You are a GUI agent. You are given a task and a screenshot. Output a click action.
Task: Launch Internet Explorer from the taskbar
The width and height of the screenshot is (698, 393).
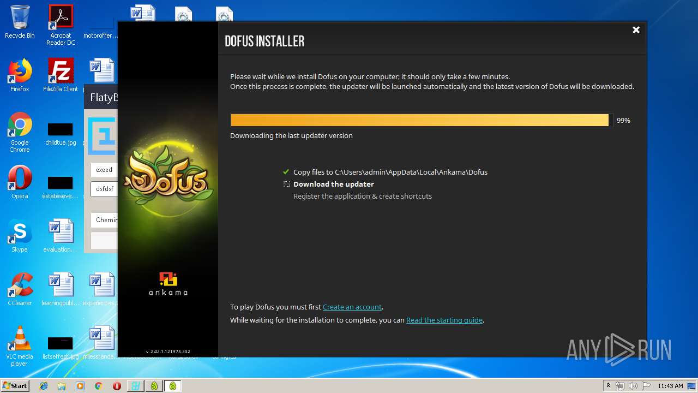(x=44, y=386)
